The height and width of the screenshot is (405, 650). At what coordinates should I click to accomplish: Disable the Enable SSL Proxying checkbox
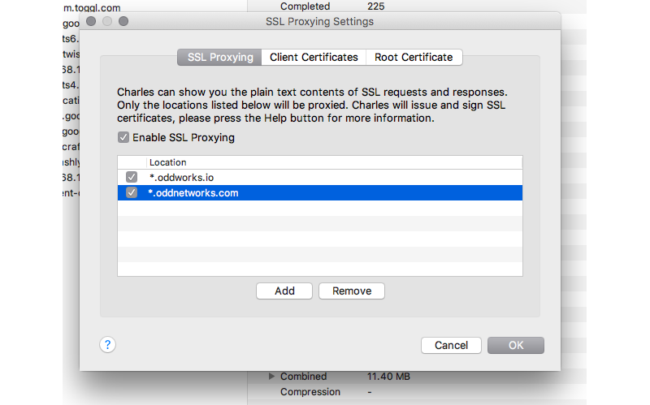[123, 137]
